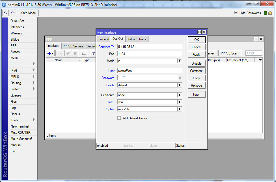Click the yellow padlock icon
The height and width of the screenshot is (182, 276).
click(270, 13)
